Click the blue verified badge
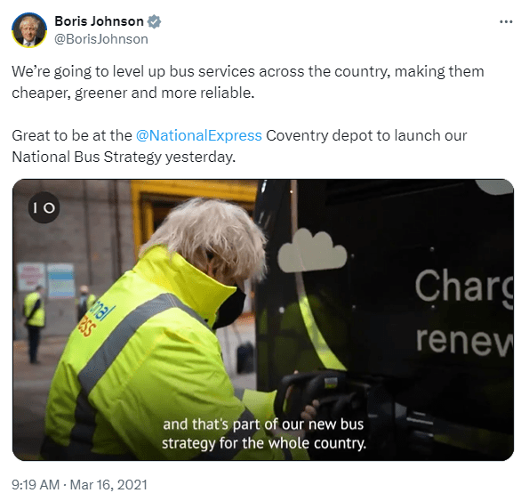The height and width of the screenshot is (501, 529). 154,21
